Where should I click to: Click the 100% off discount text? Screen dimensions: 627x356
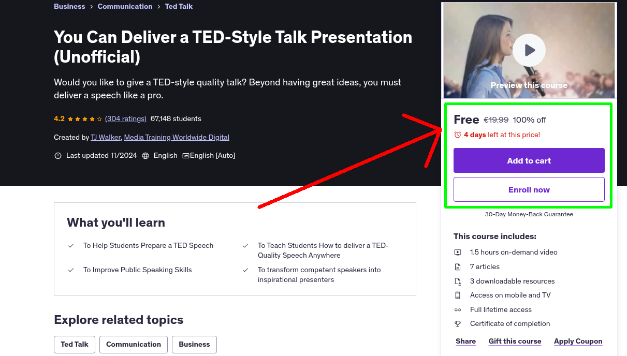[530, 120]
